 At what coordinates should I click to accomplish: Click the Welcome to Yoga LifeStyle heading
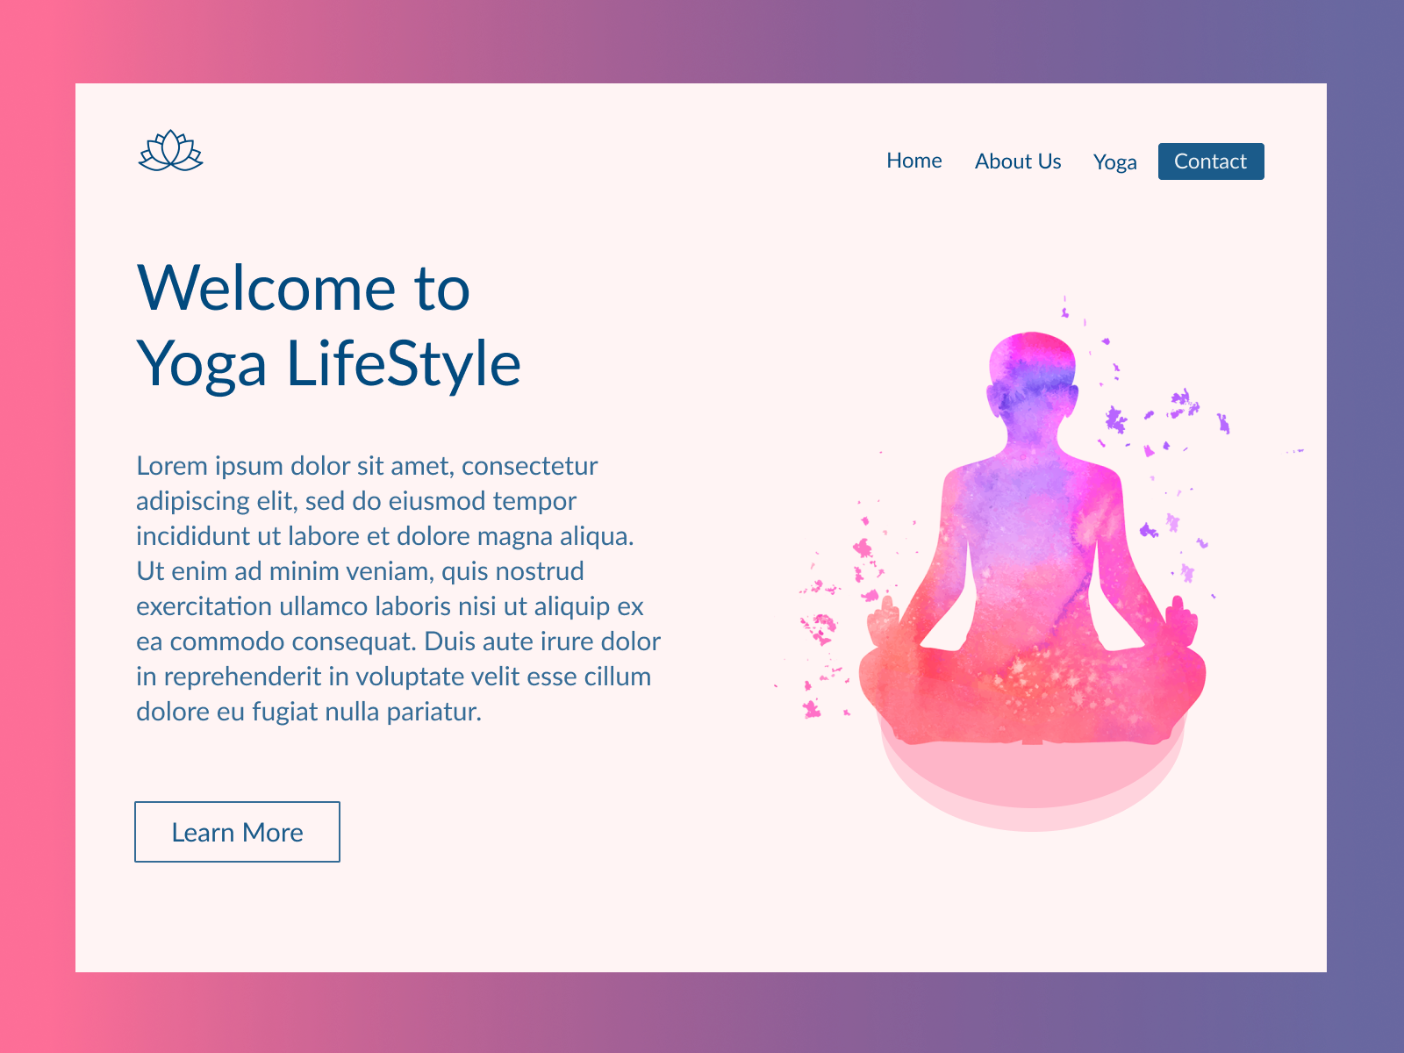click(x=329, y=325)
